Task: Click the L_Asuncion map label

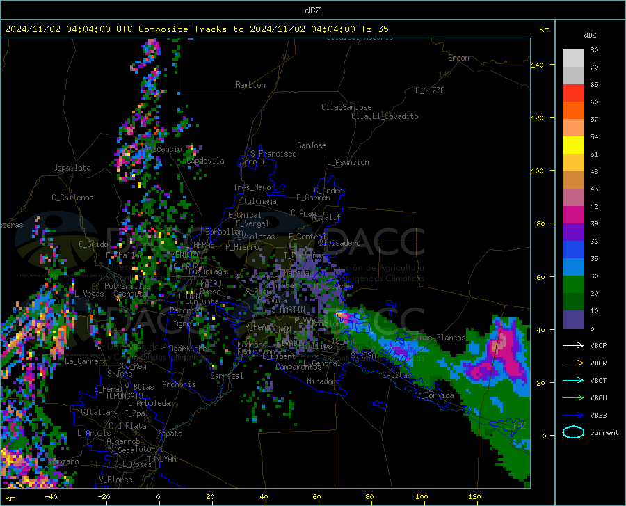Action: pos(348,162)
